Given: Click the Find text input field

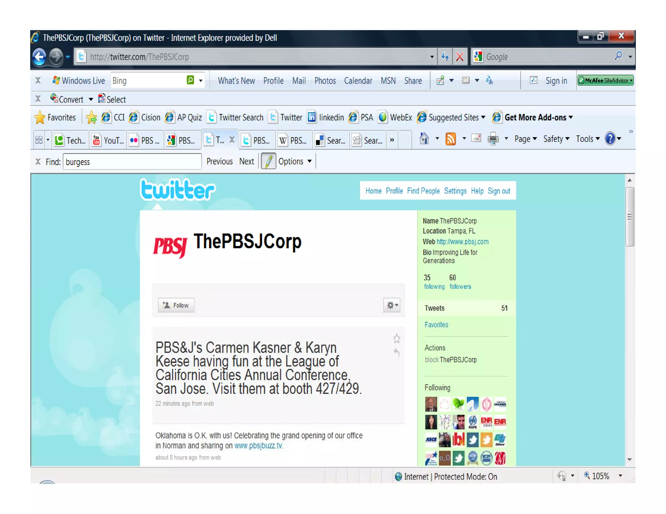Looking at the screenshot, I should (x=132, y=162).
